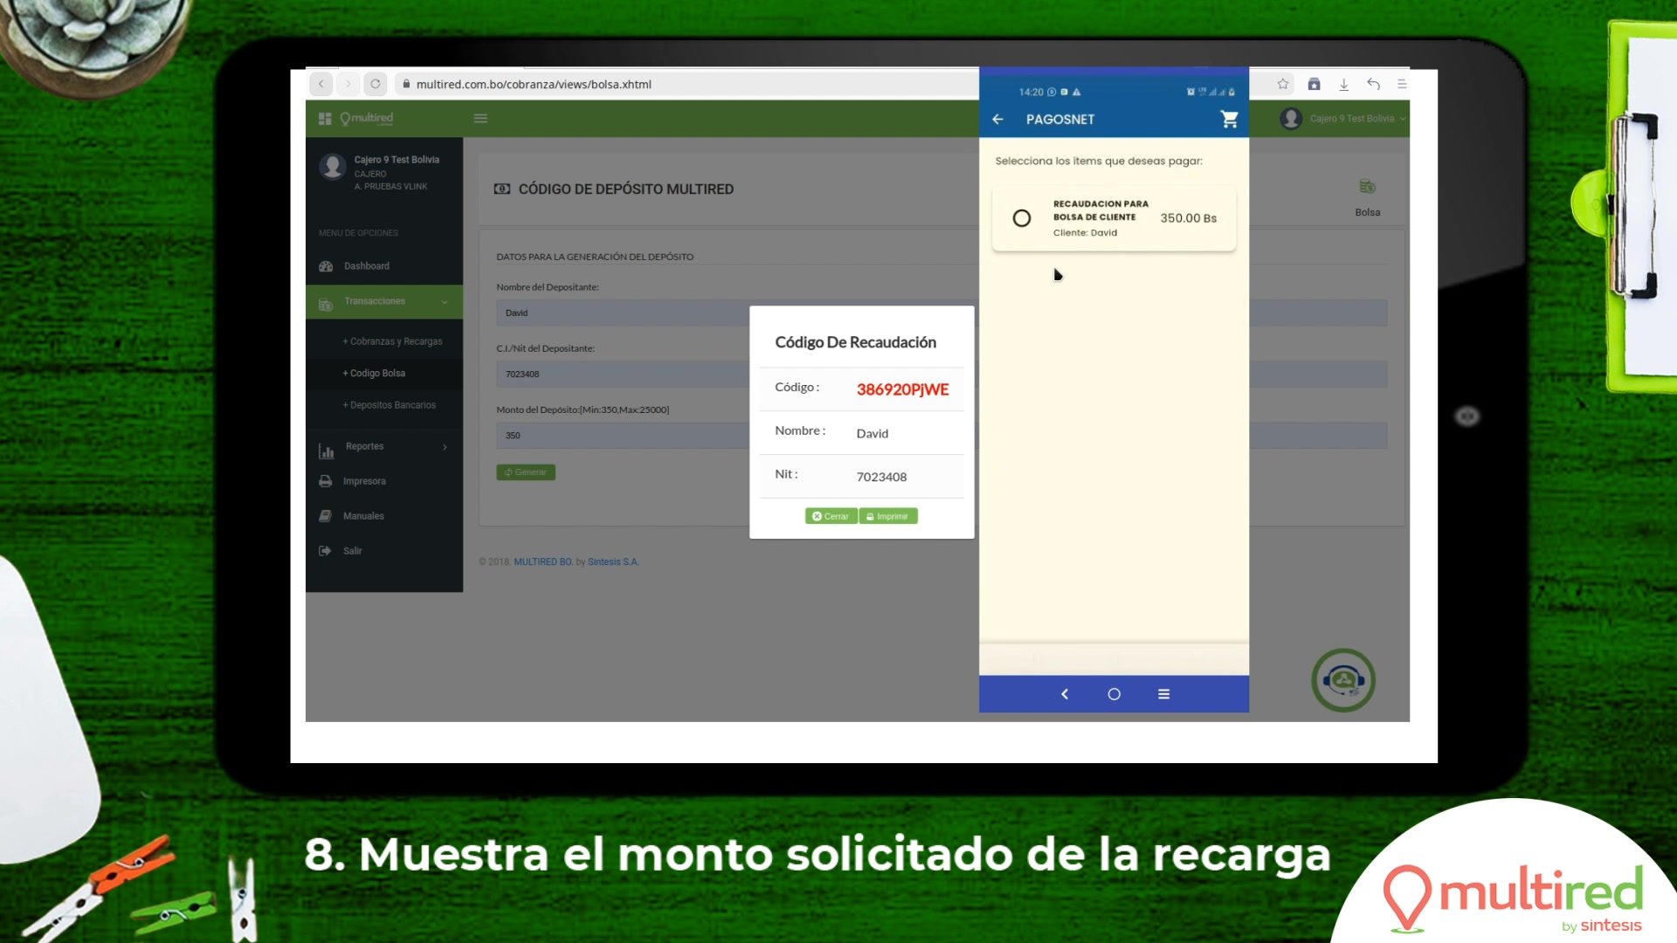Open Depositos Bancarios submenu item

(x=389, y=405)
